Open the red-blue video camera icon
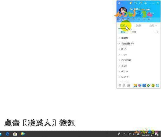This screenshot has width=161, height=137. (x=140, y=86)
